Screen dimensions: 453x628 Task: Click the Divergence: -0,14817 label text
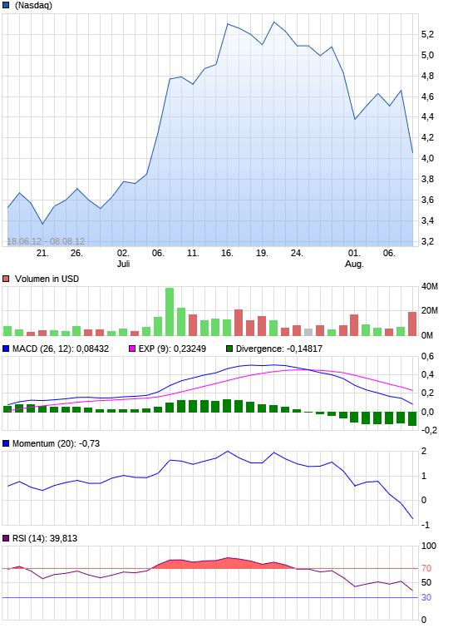[x=279, y=349]
